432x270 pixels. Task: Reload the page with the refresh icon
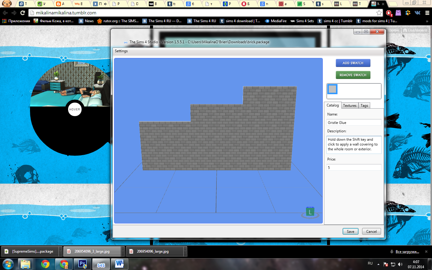tap(22, 13)
